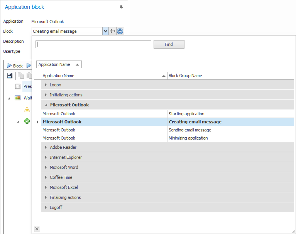Click the yellow warning triangle icon
Screen dimensions: 296x234
point(27,109)
